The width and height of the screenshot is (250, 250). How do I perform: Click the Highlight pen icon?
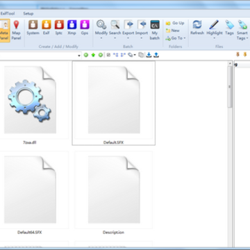coord(214,24)
